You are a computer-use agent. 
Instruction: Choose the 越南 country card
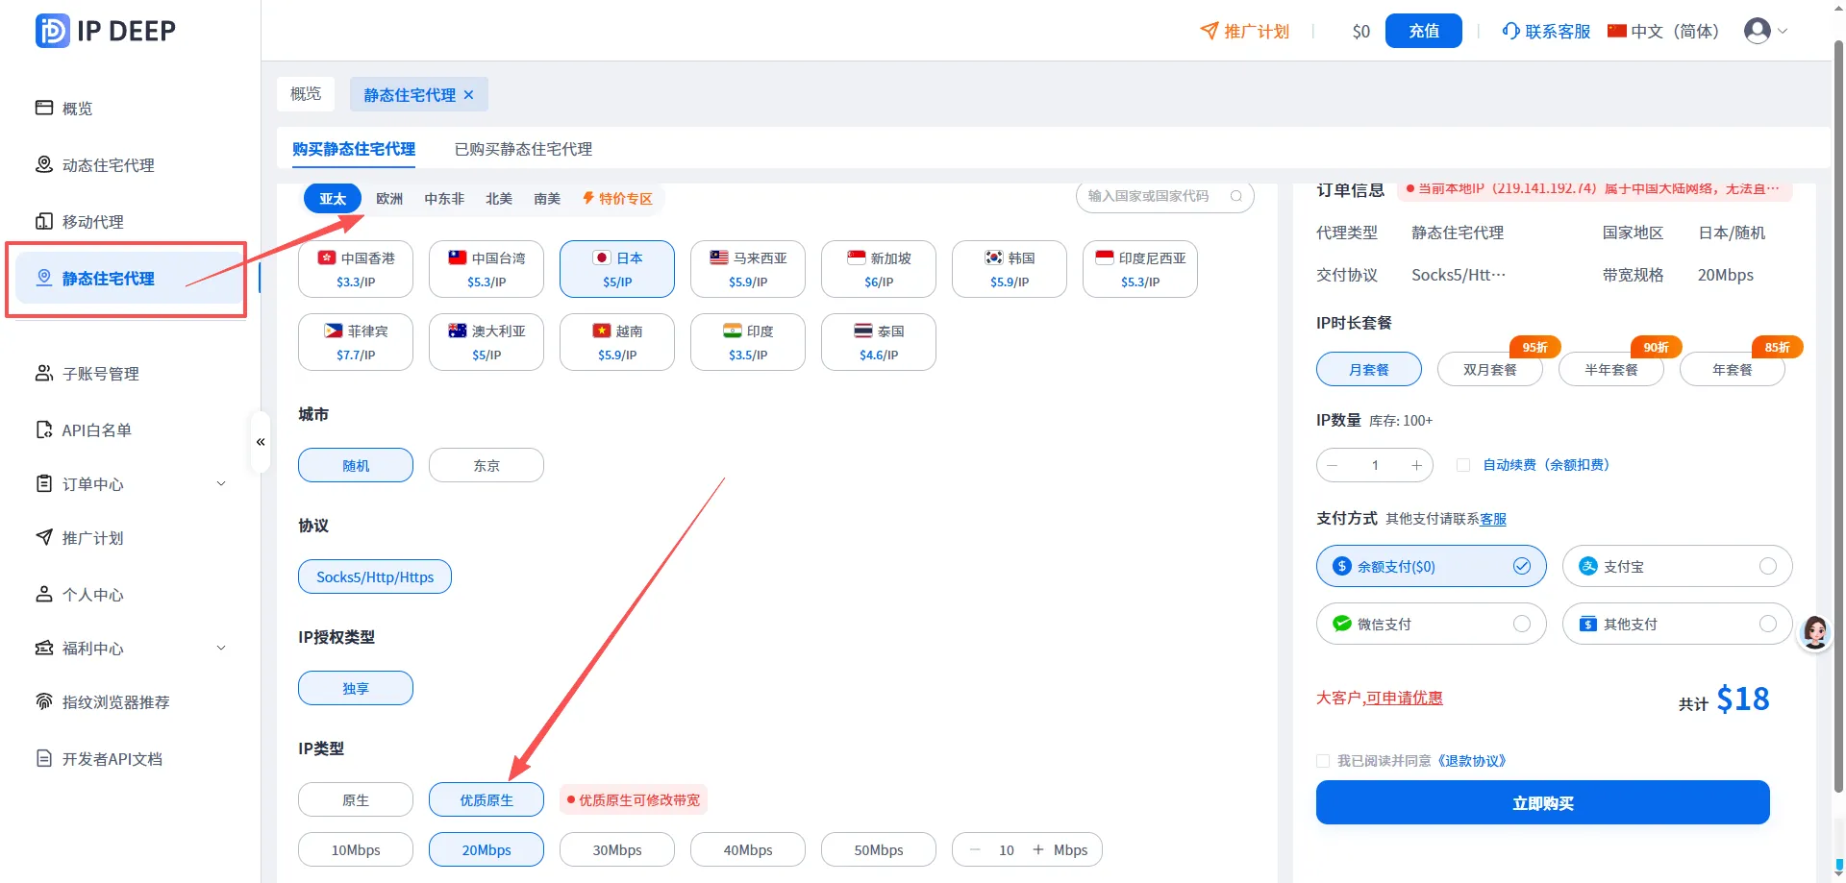617,342
